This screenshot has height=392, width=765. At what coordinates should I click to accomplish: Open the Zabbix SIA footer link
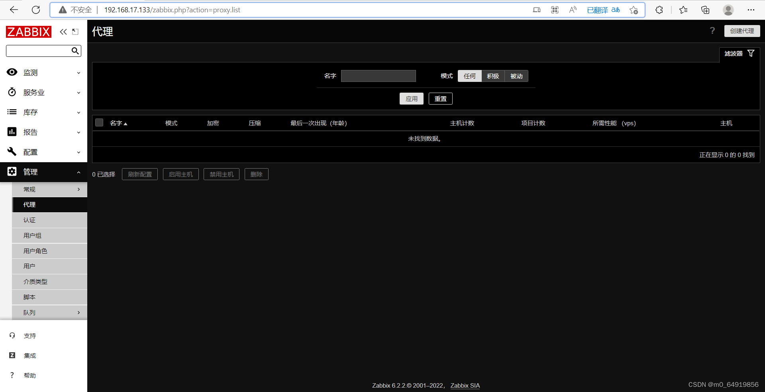click(x=465, y=385)
